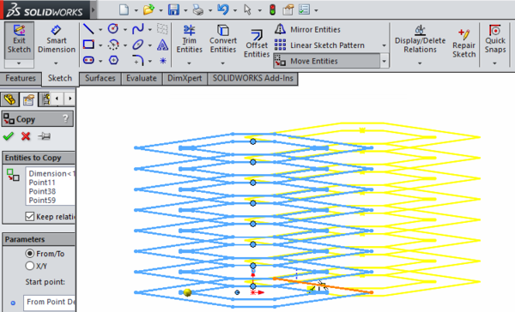The image size is (515, 312).
Task: Confirm Copy with the green checkmark
Action: [x=9, y=136]
